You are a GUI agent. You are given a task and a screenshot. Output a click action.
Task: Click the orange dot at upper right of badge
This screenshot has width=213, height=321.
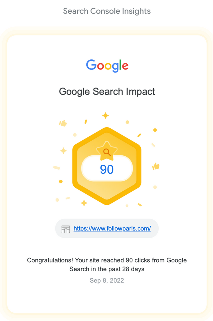[155, 130]
